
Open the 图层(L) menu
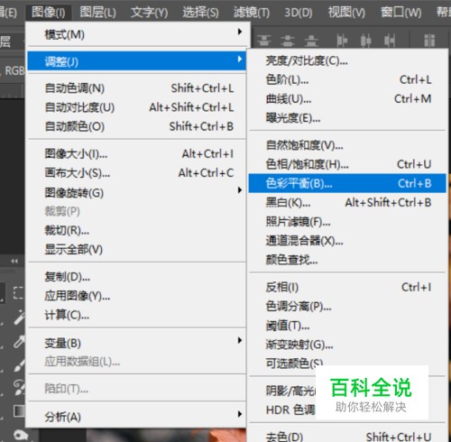point(97,13)
